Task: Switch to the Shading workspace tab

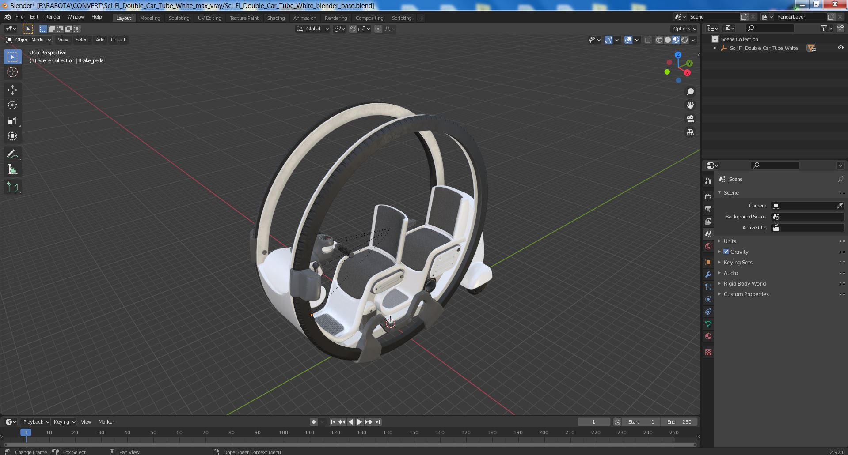Action: 276,18
